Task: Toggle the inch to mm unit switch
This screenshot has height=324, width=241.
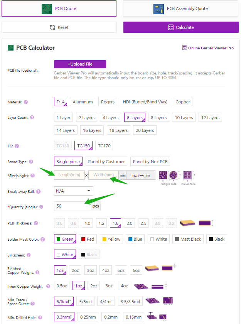Action: coord(141,175)
